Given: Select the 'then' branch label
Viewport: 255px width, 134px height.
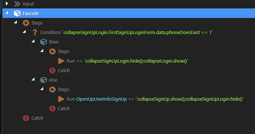Looking at the screenshot, I should click(x=53, y=42).
